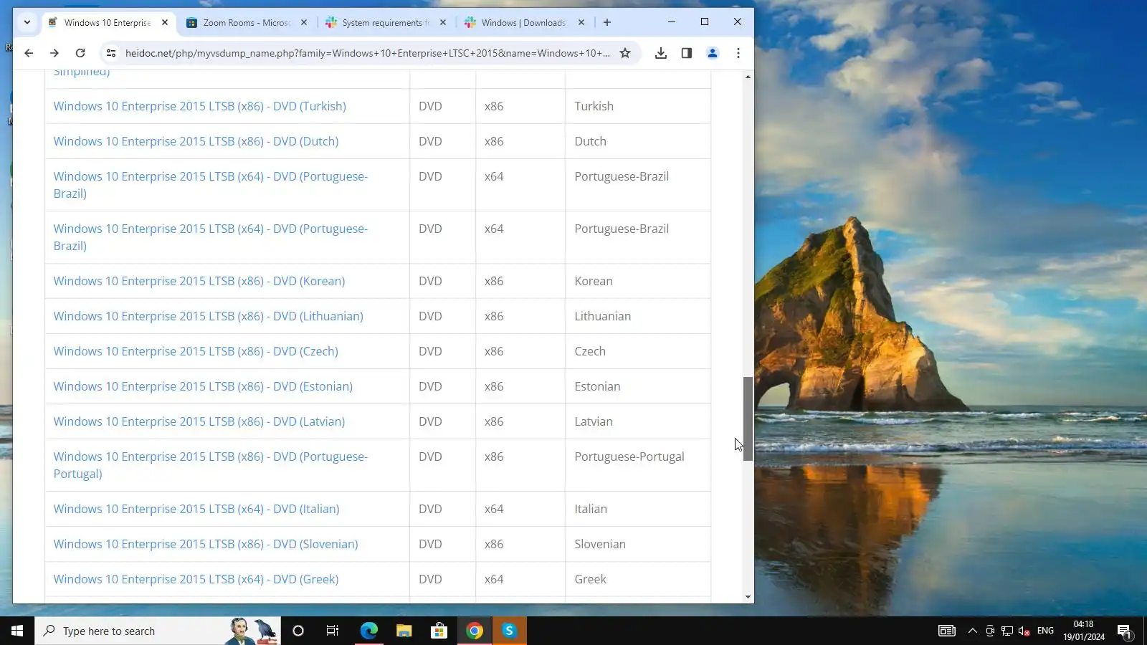Close the Windows | Downloads tab
The width and height of the screenshot is (1147, 645).
[581, 22]
